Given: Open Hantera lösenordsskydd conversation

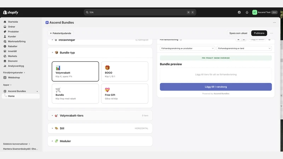Looking at the screenshot, I should [21, 149].
